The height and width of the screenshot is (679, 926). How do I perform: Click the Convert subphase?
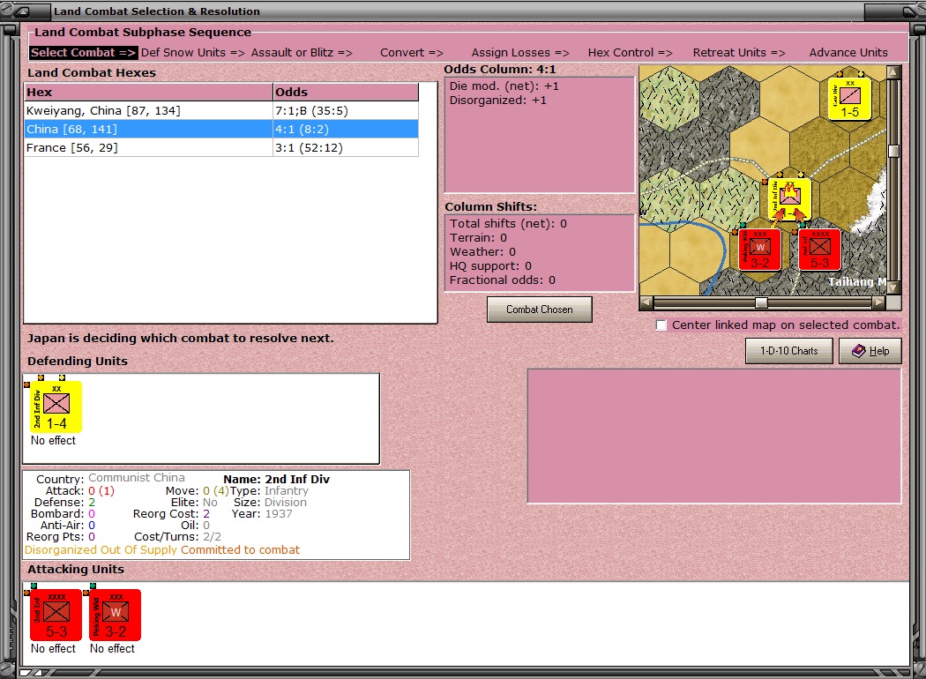point(412,53)
